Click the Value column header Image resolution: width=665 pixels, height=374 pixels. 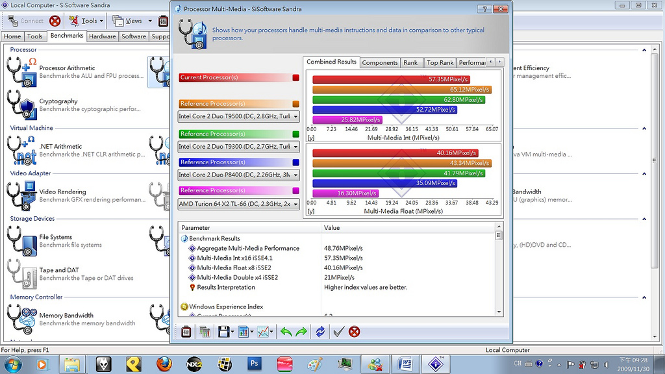coord(408,228)
